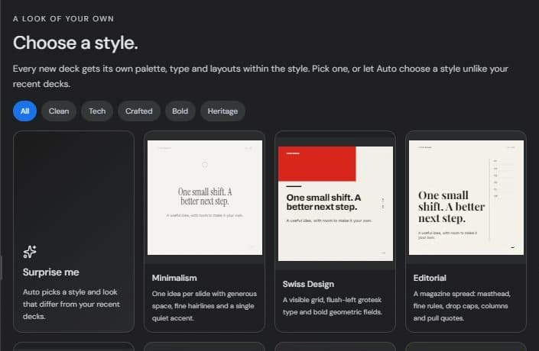Image resolution: width=539 pixels, height=351 pixels.
Task: Click the Editorial style title
Action: [430, 278]
